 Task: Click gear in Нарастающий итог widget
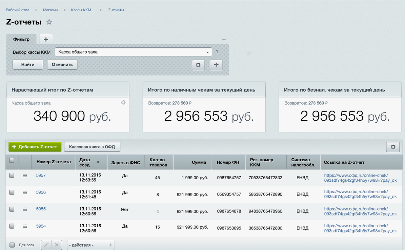(123, 103)
